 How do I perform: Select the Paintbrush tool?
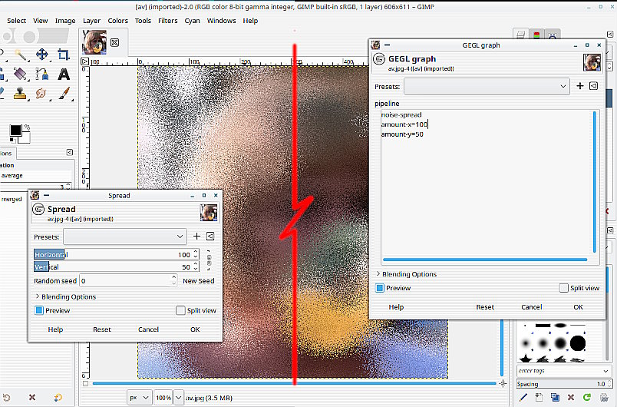(x=64, y=93)
